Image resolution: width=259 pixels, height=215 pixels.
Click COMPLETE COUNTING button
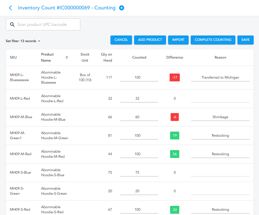point(213,40)
